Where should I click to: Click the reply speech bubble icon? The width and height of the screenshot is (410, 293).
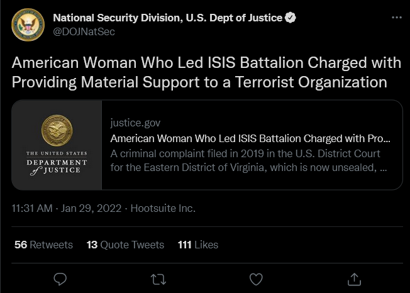(x=60, y=279)
